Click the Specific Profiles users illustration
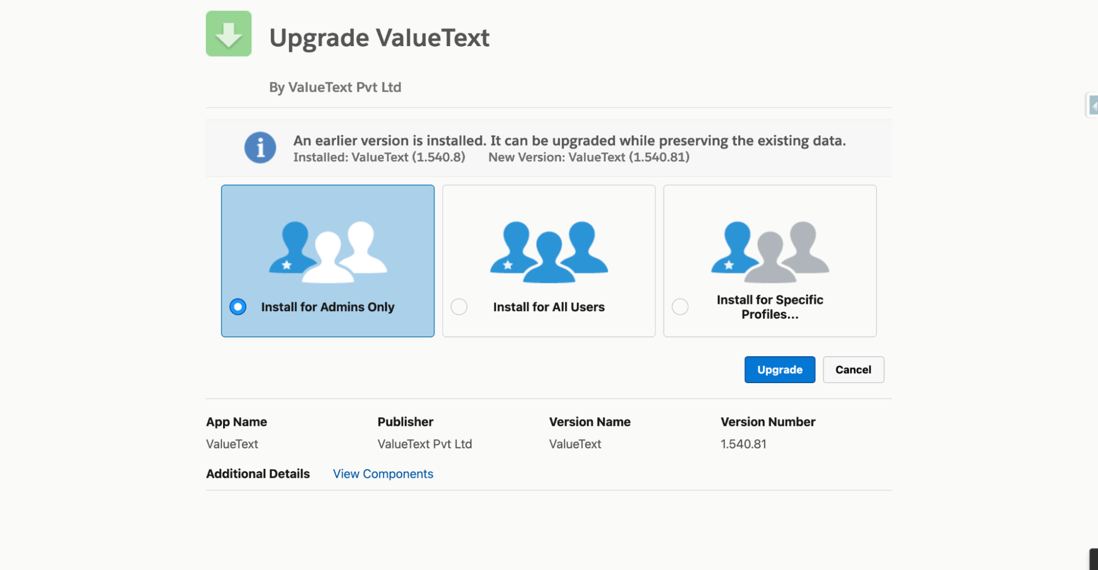 770,252
